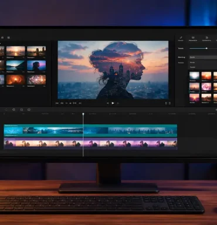Click the white playhead marker on timeline ruler
This screenshot has width=217, height=225.
[83, 114]
